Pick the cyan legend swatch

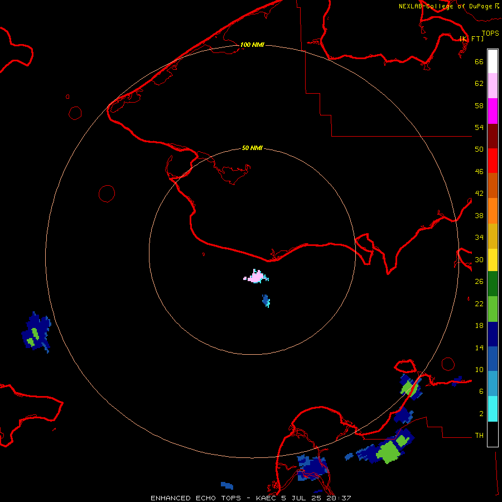(493, 409)
